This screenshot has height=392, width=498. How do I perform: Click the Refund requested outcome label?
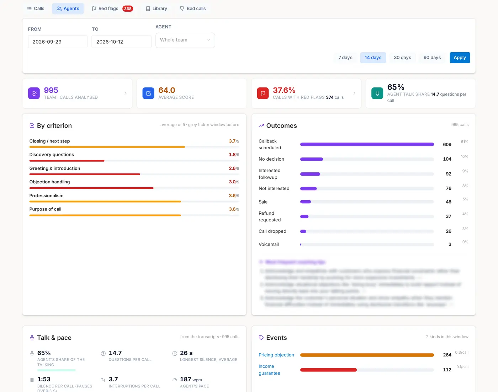point(270,216)
